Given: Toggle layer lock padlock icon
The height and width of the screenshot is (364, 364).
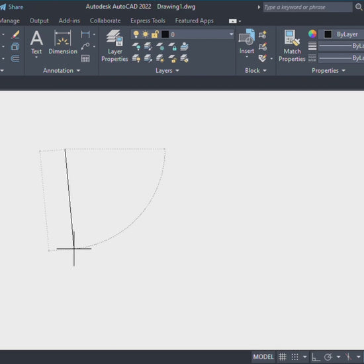Looking at the screenshot, I should coord(155,34).
